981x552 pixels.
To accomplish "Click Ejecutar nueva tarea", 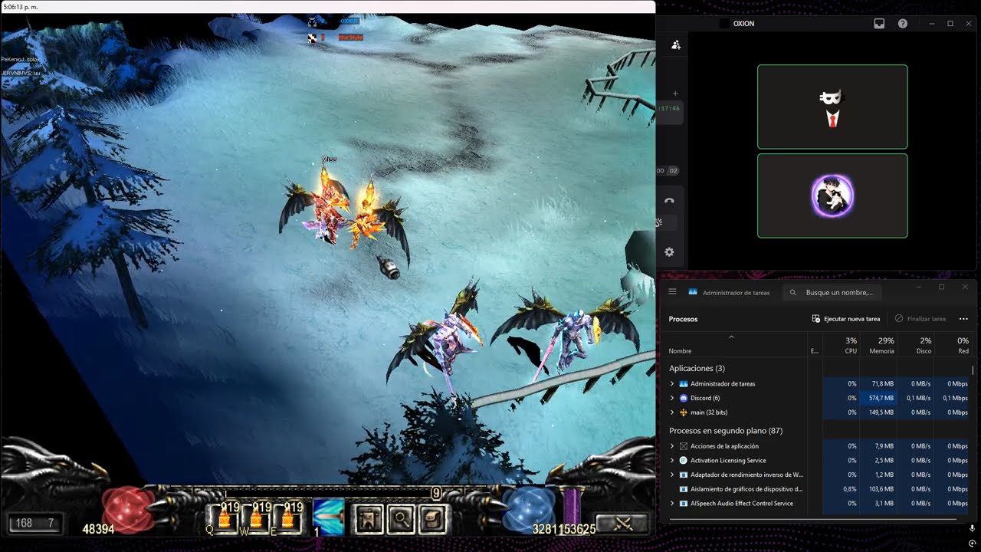I will (x=846, y=319).
